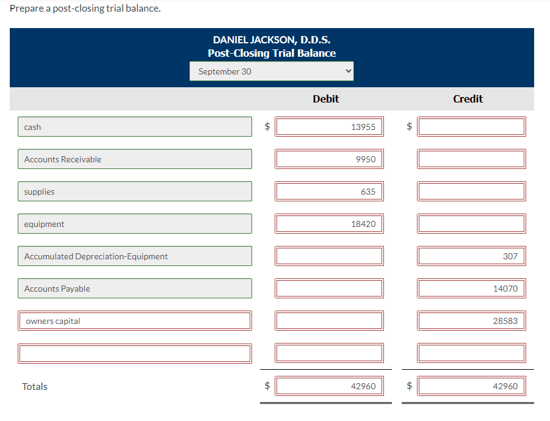The height and width of the screenshot is (421, 550).
Task: Select a different month from the date selector
Action: coord(271,71)
